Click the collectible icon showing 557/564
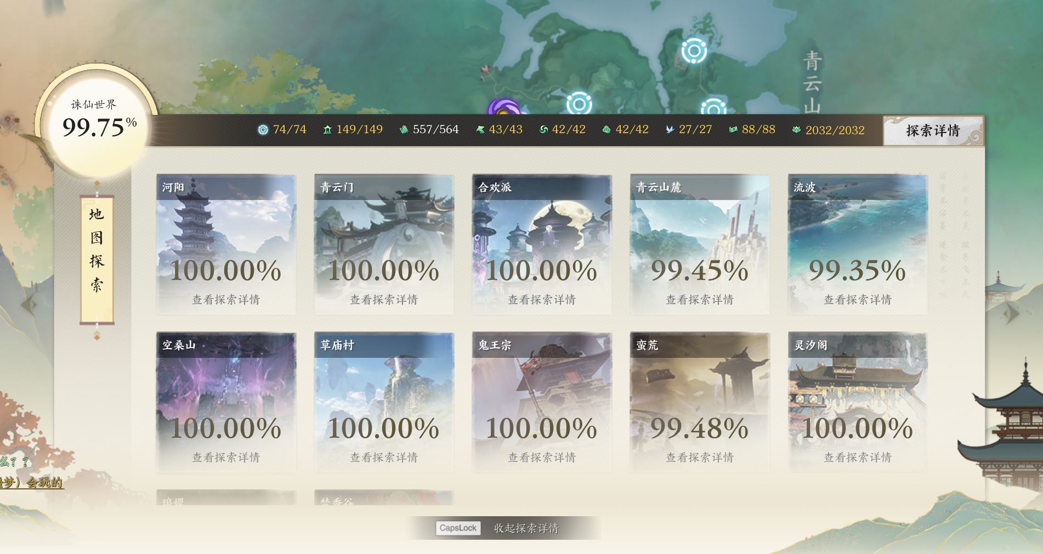Screen dimensions: 1043x554 click(x=404, y=130)
